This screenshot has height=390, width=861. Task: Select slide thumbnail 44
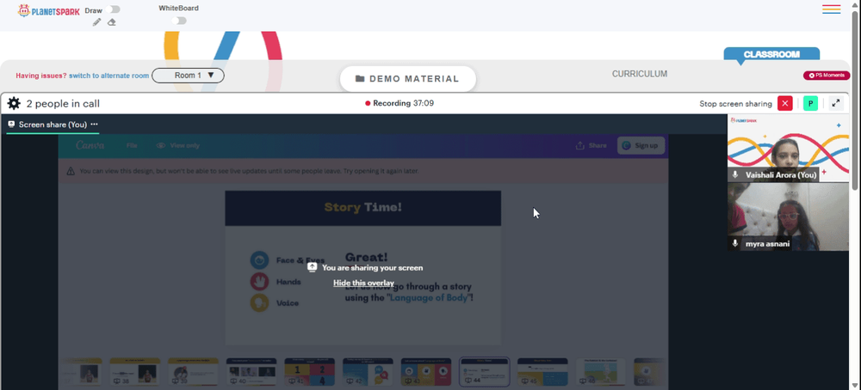coord(484,373)
